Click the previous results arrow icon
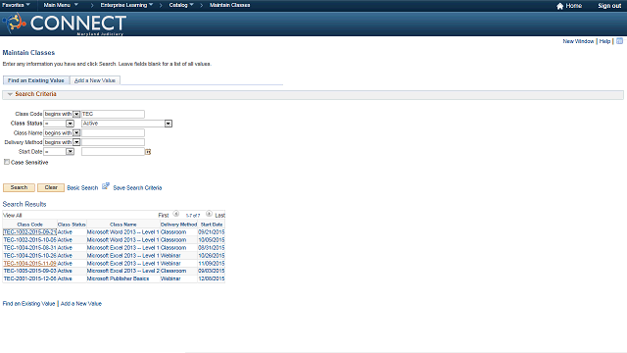Screen dimensions: 627x353 point(176,214)
